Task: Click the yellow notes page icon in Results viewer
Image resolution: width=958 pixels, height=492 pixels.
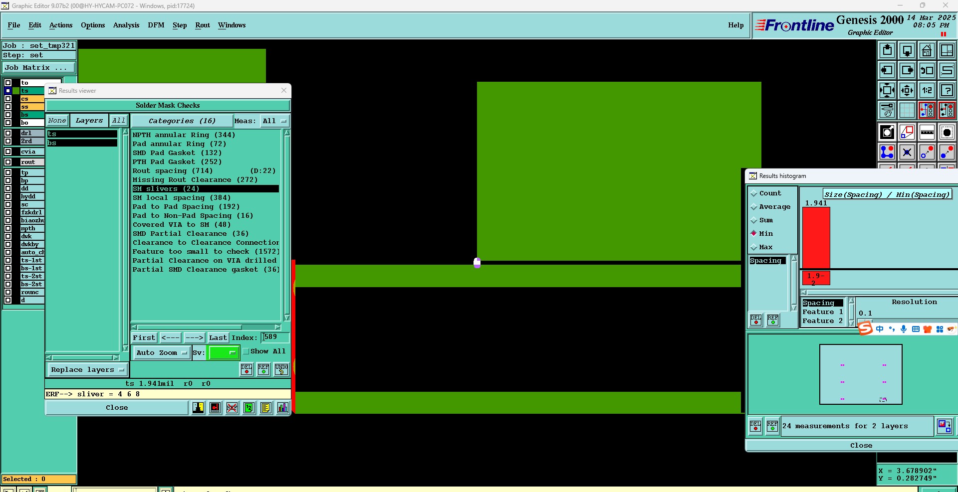Action: (x=266, y=408)
